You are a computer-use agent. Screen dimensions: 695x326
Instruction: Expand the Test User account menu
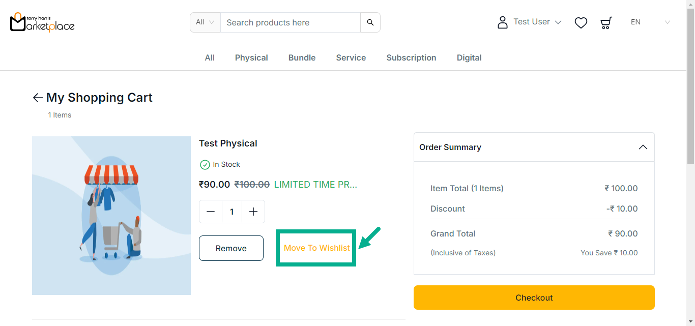coord(537,22)
